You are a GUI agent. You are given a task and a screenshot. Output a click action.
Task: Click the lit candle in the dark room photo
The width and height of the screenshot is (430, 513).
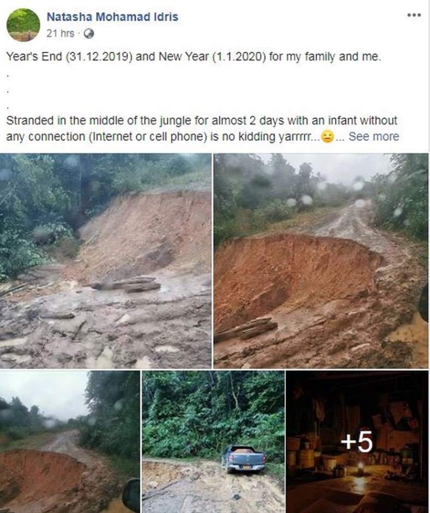pos(360,468)
